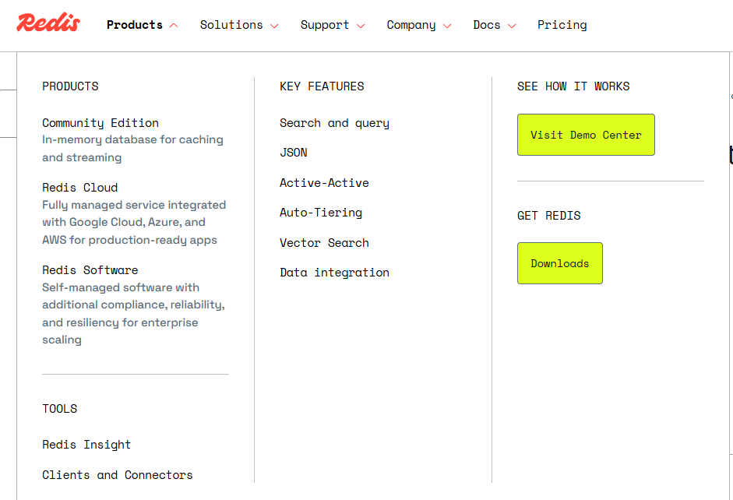This screenshot has height=500, width=733.
Task: Expand the Docs menu chevron
Action: pos(512,26)
